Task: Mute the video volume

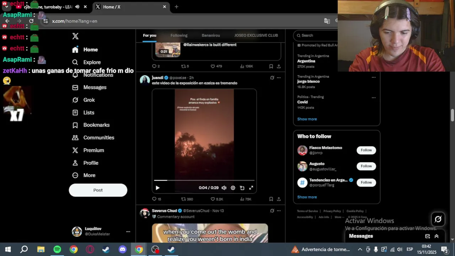Action: 224,188
